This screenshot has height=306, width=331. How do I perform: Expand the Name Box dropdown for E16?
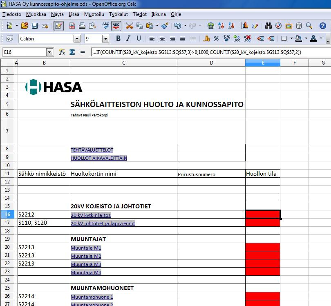[x=49, y=52]
